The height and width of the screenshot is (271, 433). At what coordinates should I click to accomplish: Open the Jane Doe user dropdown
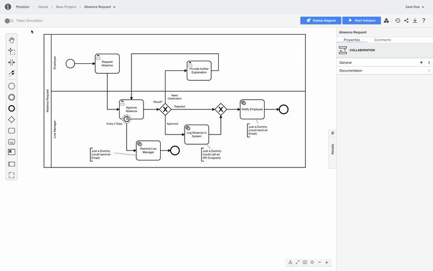pyautogui.click(x=416, y=7)
